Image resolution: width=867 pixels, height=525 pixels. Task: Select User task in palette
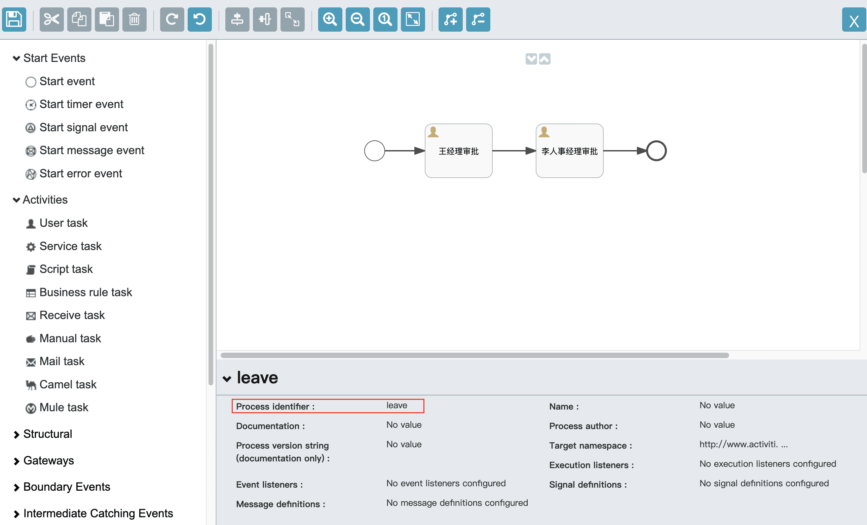(x=63, y=223)
